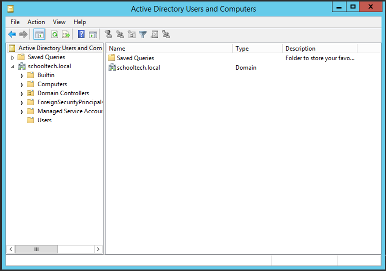Click the Find objects toolbar icon
The height and width of the screenshot is (271, 386).
(x=154, y=35)
